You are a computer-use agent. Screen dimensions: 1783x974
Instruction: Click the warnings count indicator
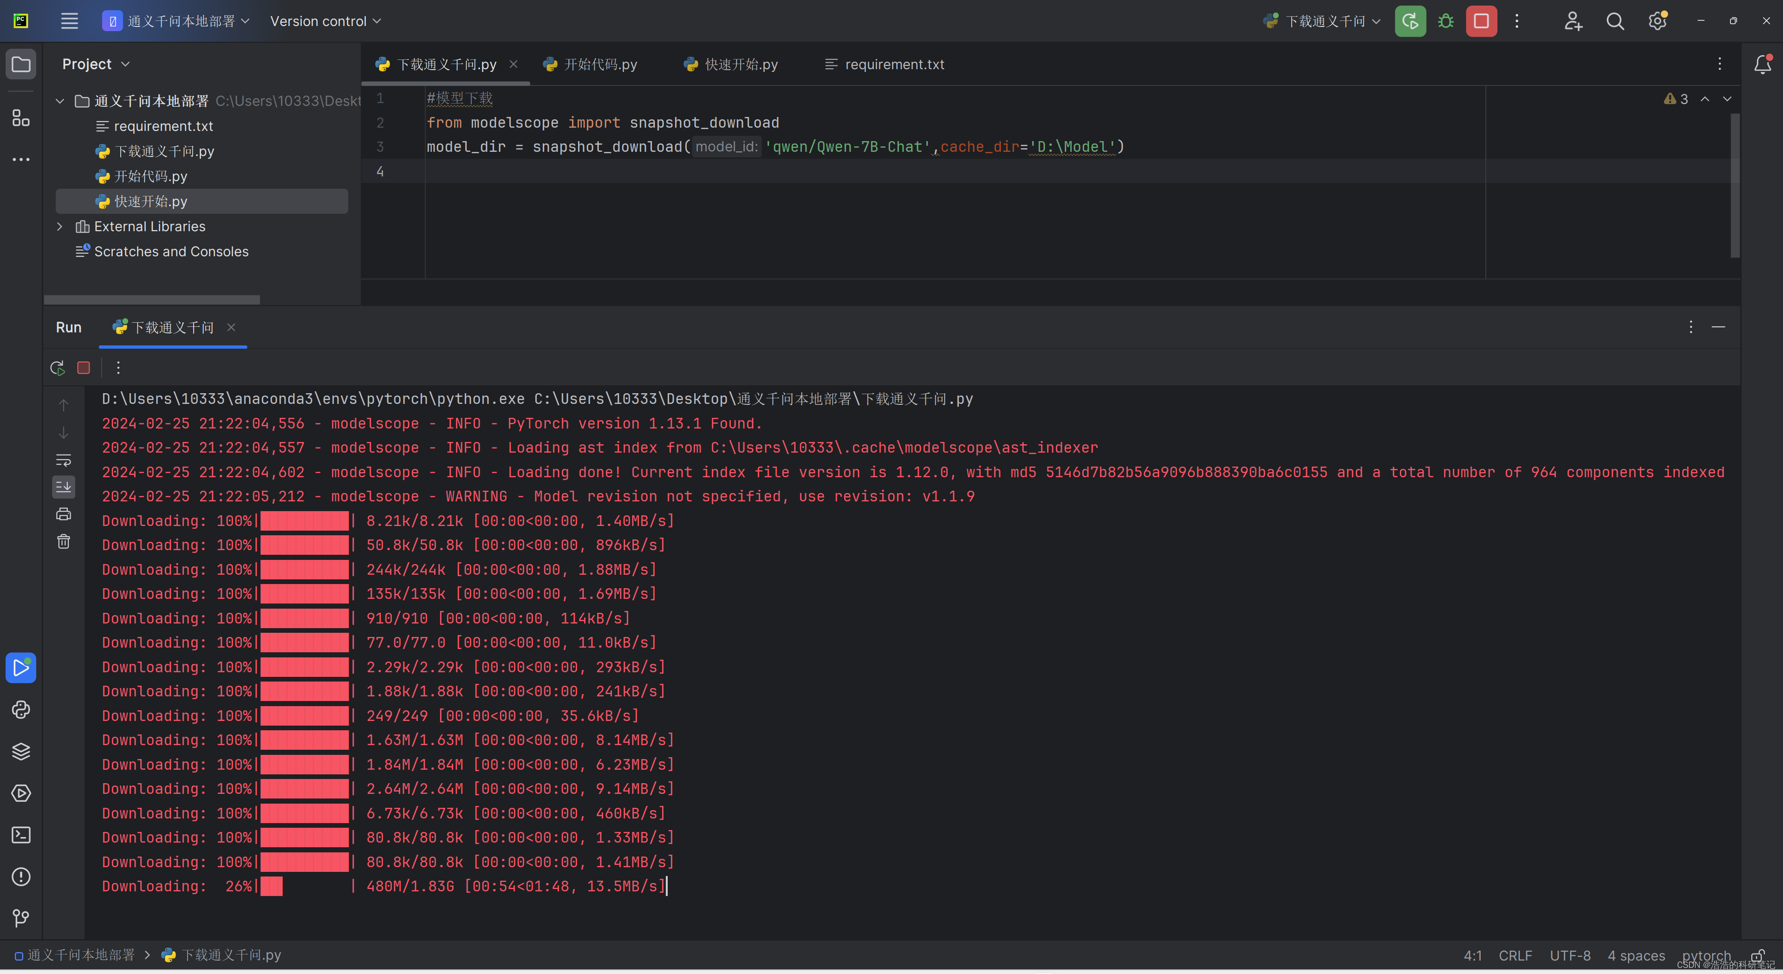[1676, 99]
